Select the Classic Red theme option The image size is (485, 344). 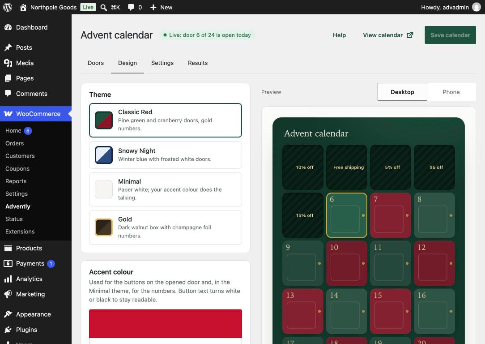point(166,120)
